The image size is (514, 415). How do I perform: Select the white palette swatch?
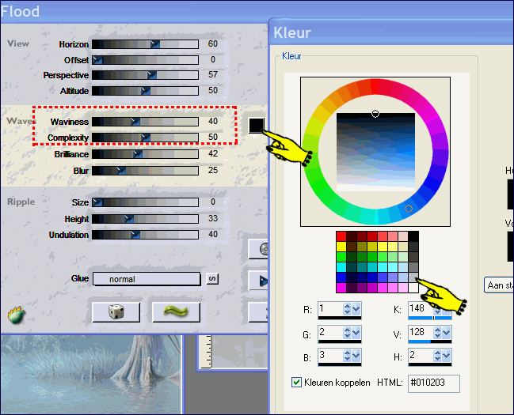click(x=413, y=288)
